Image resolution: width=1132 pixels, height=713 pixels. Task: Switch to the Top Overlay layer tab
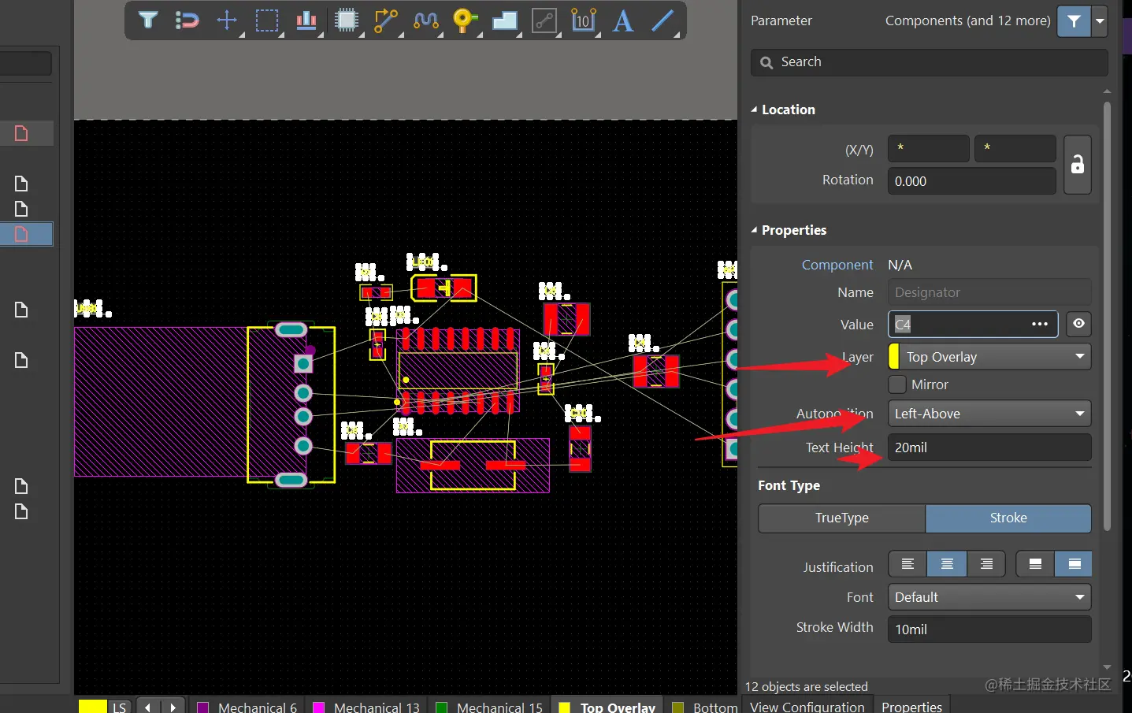point(607,707)
